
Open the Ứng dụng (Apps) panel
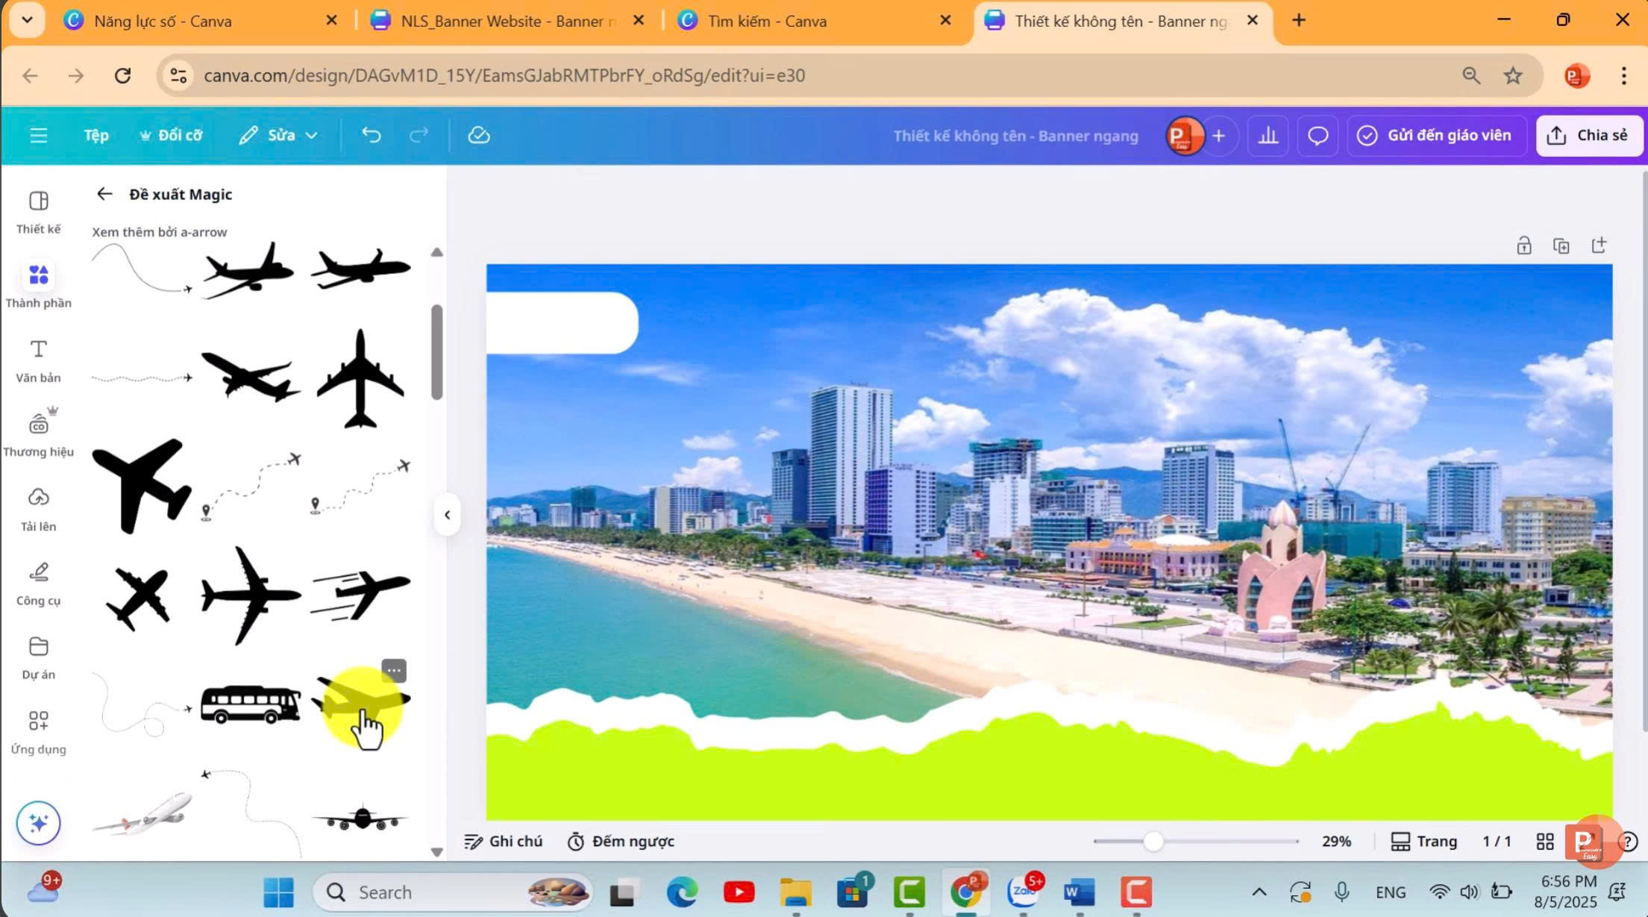pyautogui.click(x=38, y=730)
